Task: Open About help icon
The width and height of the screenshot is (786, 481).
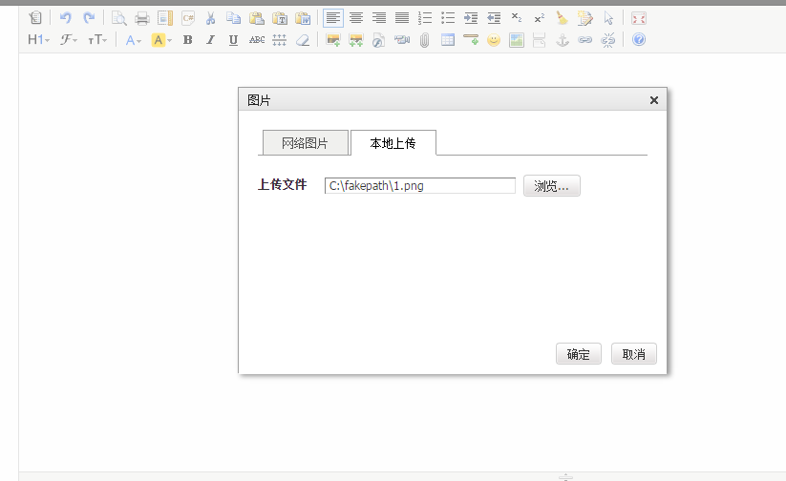Action: [x=639, y=39]
